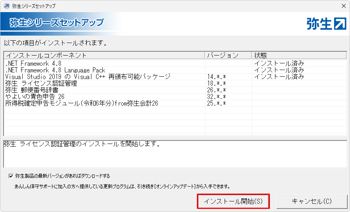
Task: Toggle the latest version download checkbox
Action: click(11, 176)
